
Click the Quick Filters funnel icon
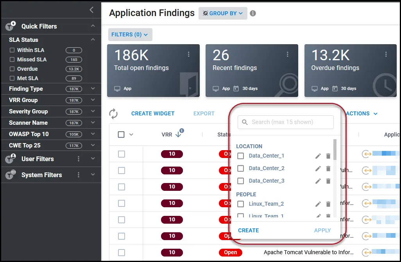tap(11, 26)
